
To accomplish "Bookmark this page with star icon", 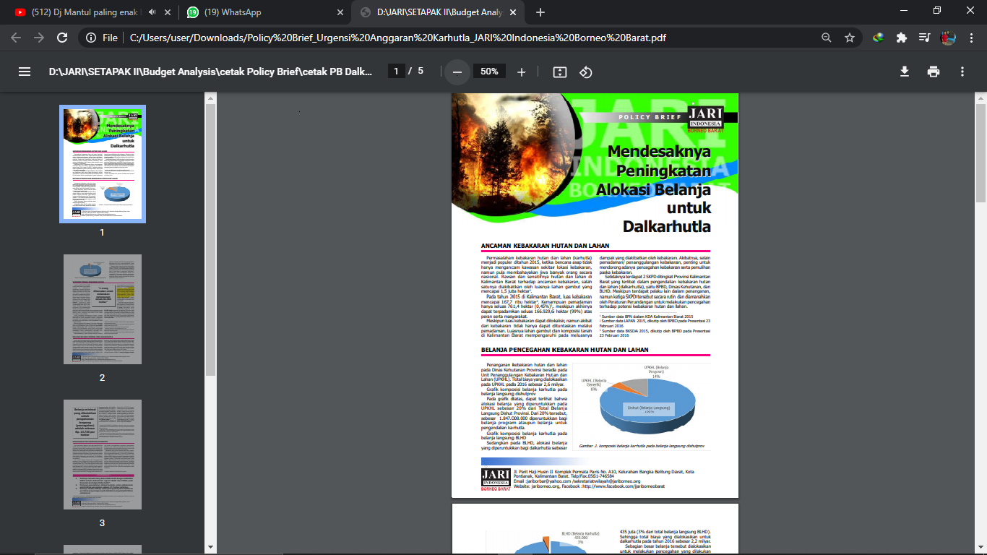I will click(850, 38).
